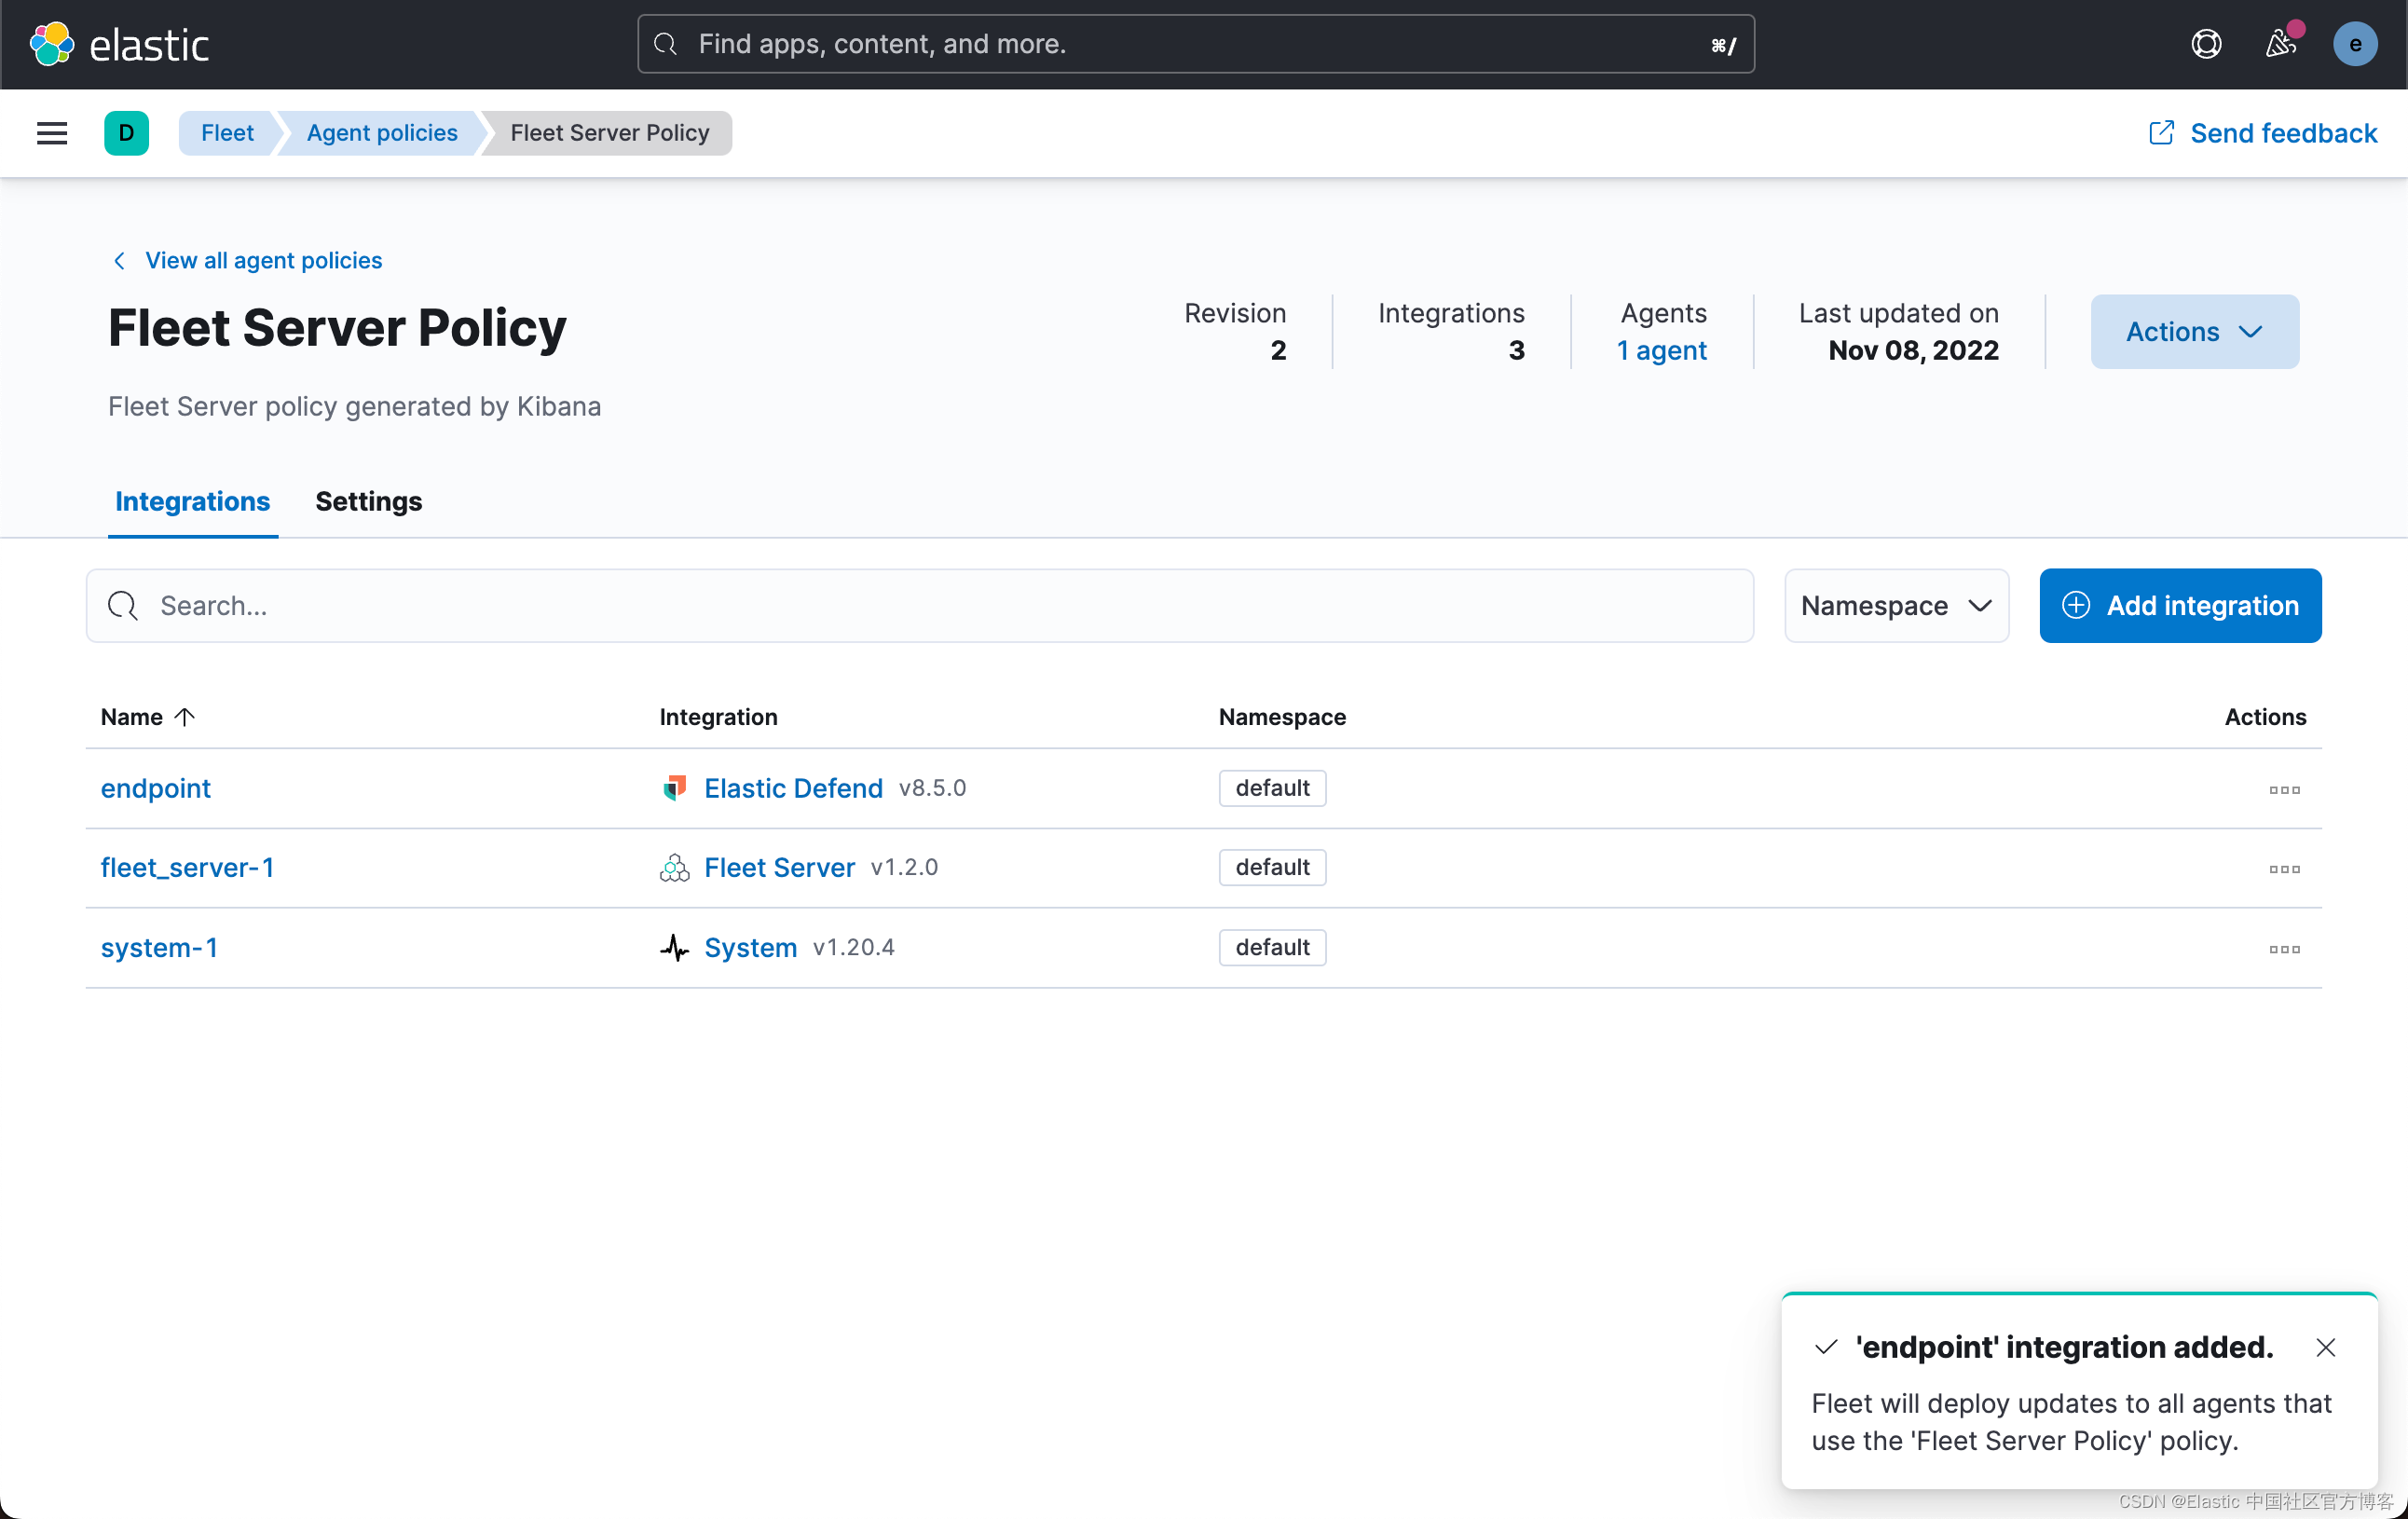
Task: Click default namespace badge in system-1 row
Action: [1272, 947]
